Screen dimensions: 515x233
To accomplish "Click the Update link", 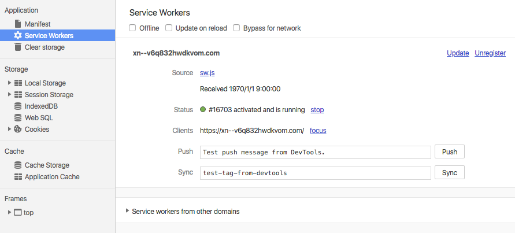I will [458, 53].
